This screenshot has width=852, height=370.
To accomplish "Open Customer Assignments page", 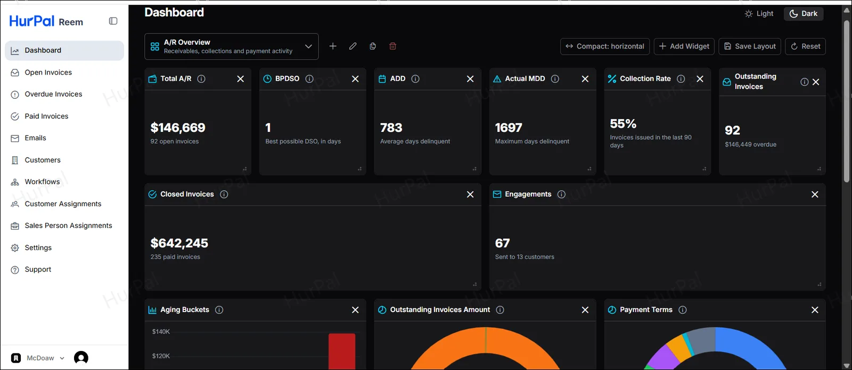I will click(64, 204).
